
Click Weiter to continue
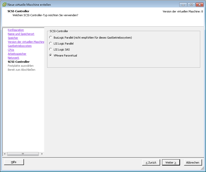171,163
